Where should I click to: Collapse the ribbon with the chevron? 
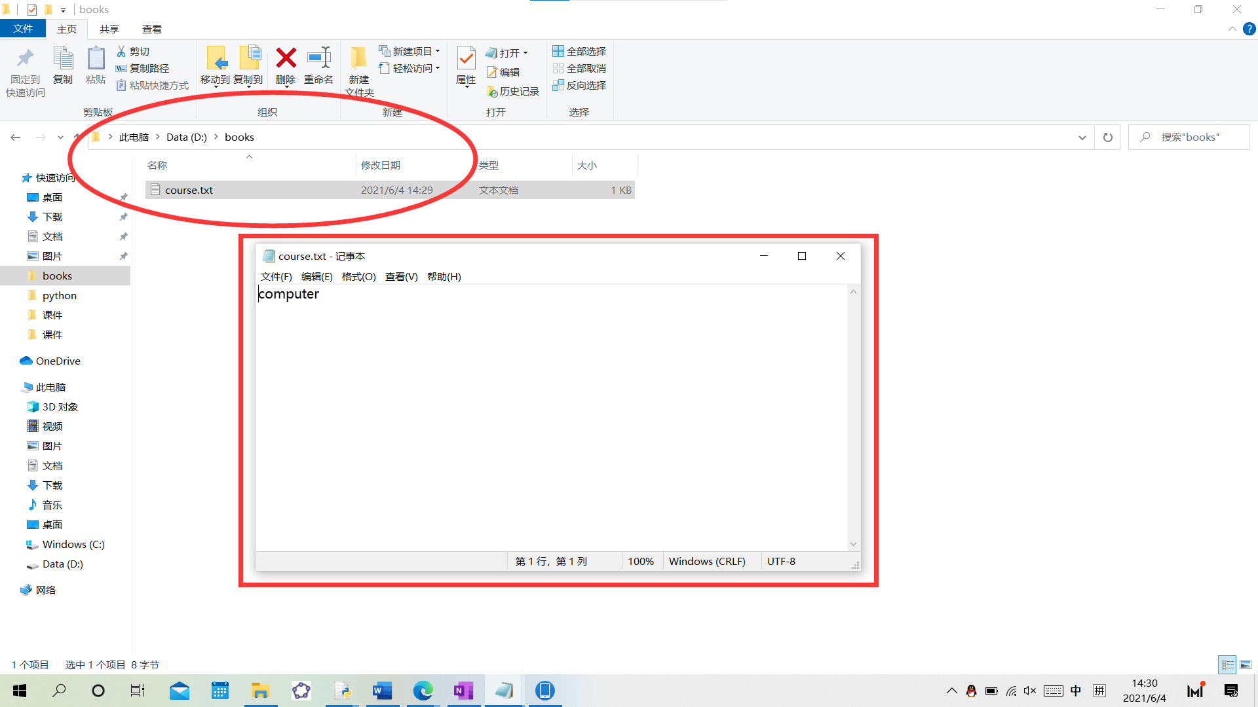pos(1232,29)
